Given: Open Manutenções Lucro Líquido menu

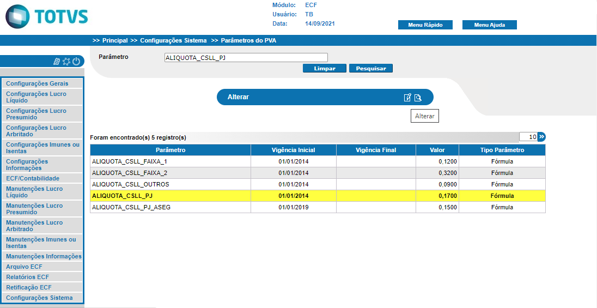Looking at the screenshot, I should (42, 192).
